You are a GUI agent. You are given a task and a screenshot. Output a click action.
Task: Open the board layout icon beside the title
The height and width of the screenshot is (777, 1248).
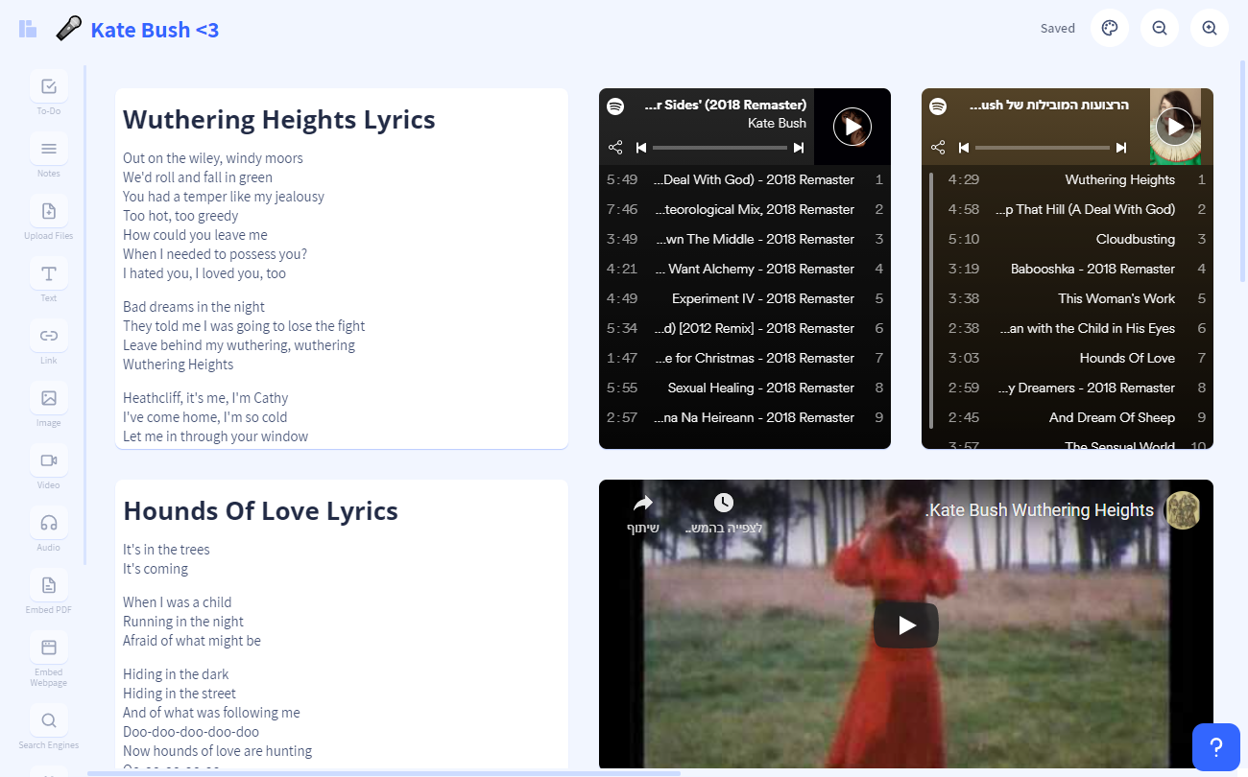pos(28,29)
